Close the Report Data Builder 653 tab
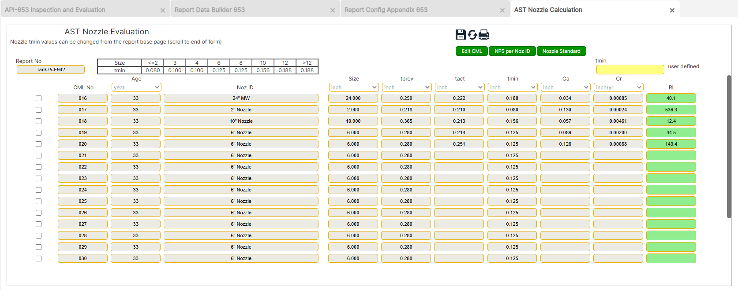Viewport: 738px width, 290px height. [333, 10]
